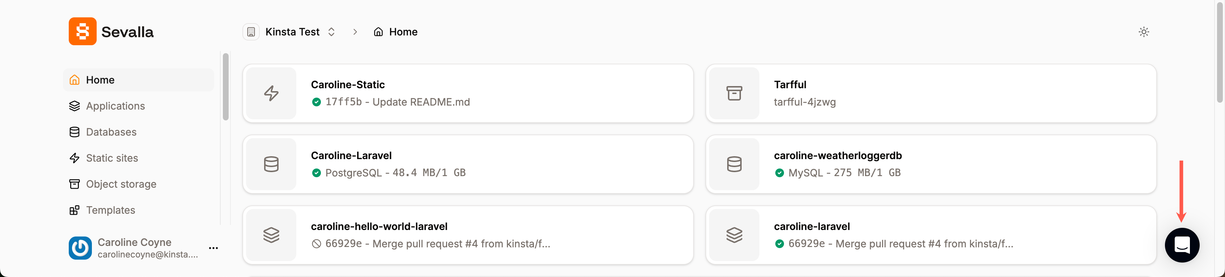This screenshot has width=1225, height=277.
Task: Click the lightning icon on Caroline-Static card
Action: [271, 93]
